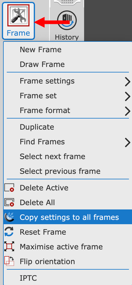Click the Reset Frame blue arrows icon
This screenshot has height=285, width=132.
click(x=9, y=232)
